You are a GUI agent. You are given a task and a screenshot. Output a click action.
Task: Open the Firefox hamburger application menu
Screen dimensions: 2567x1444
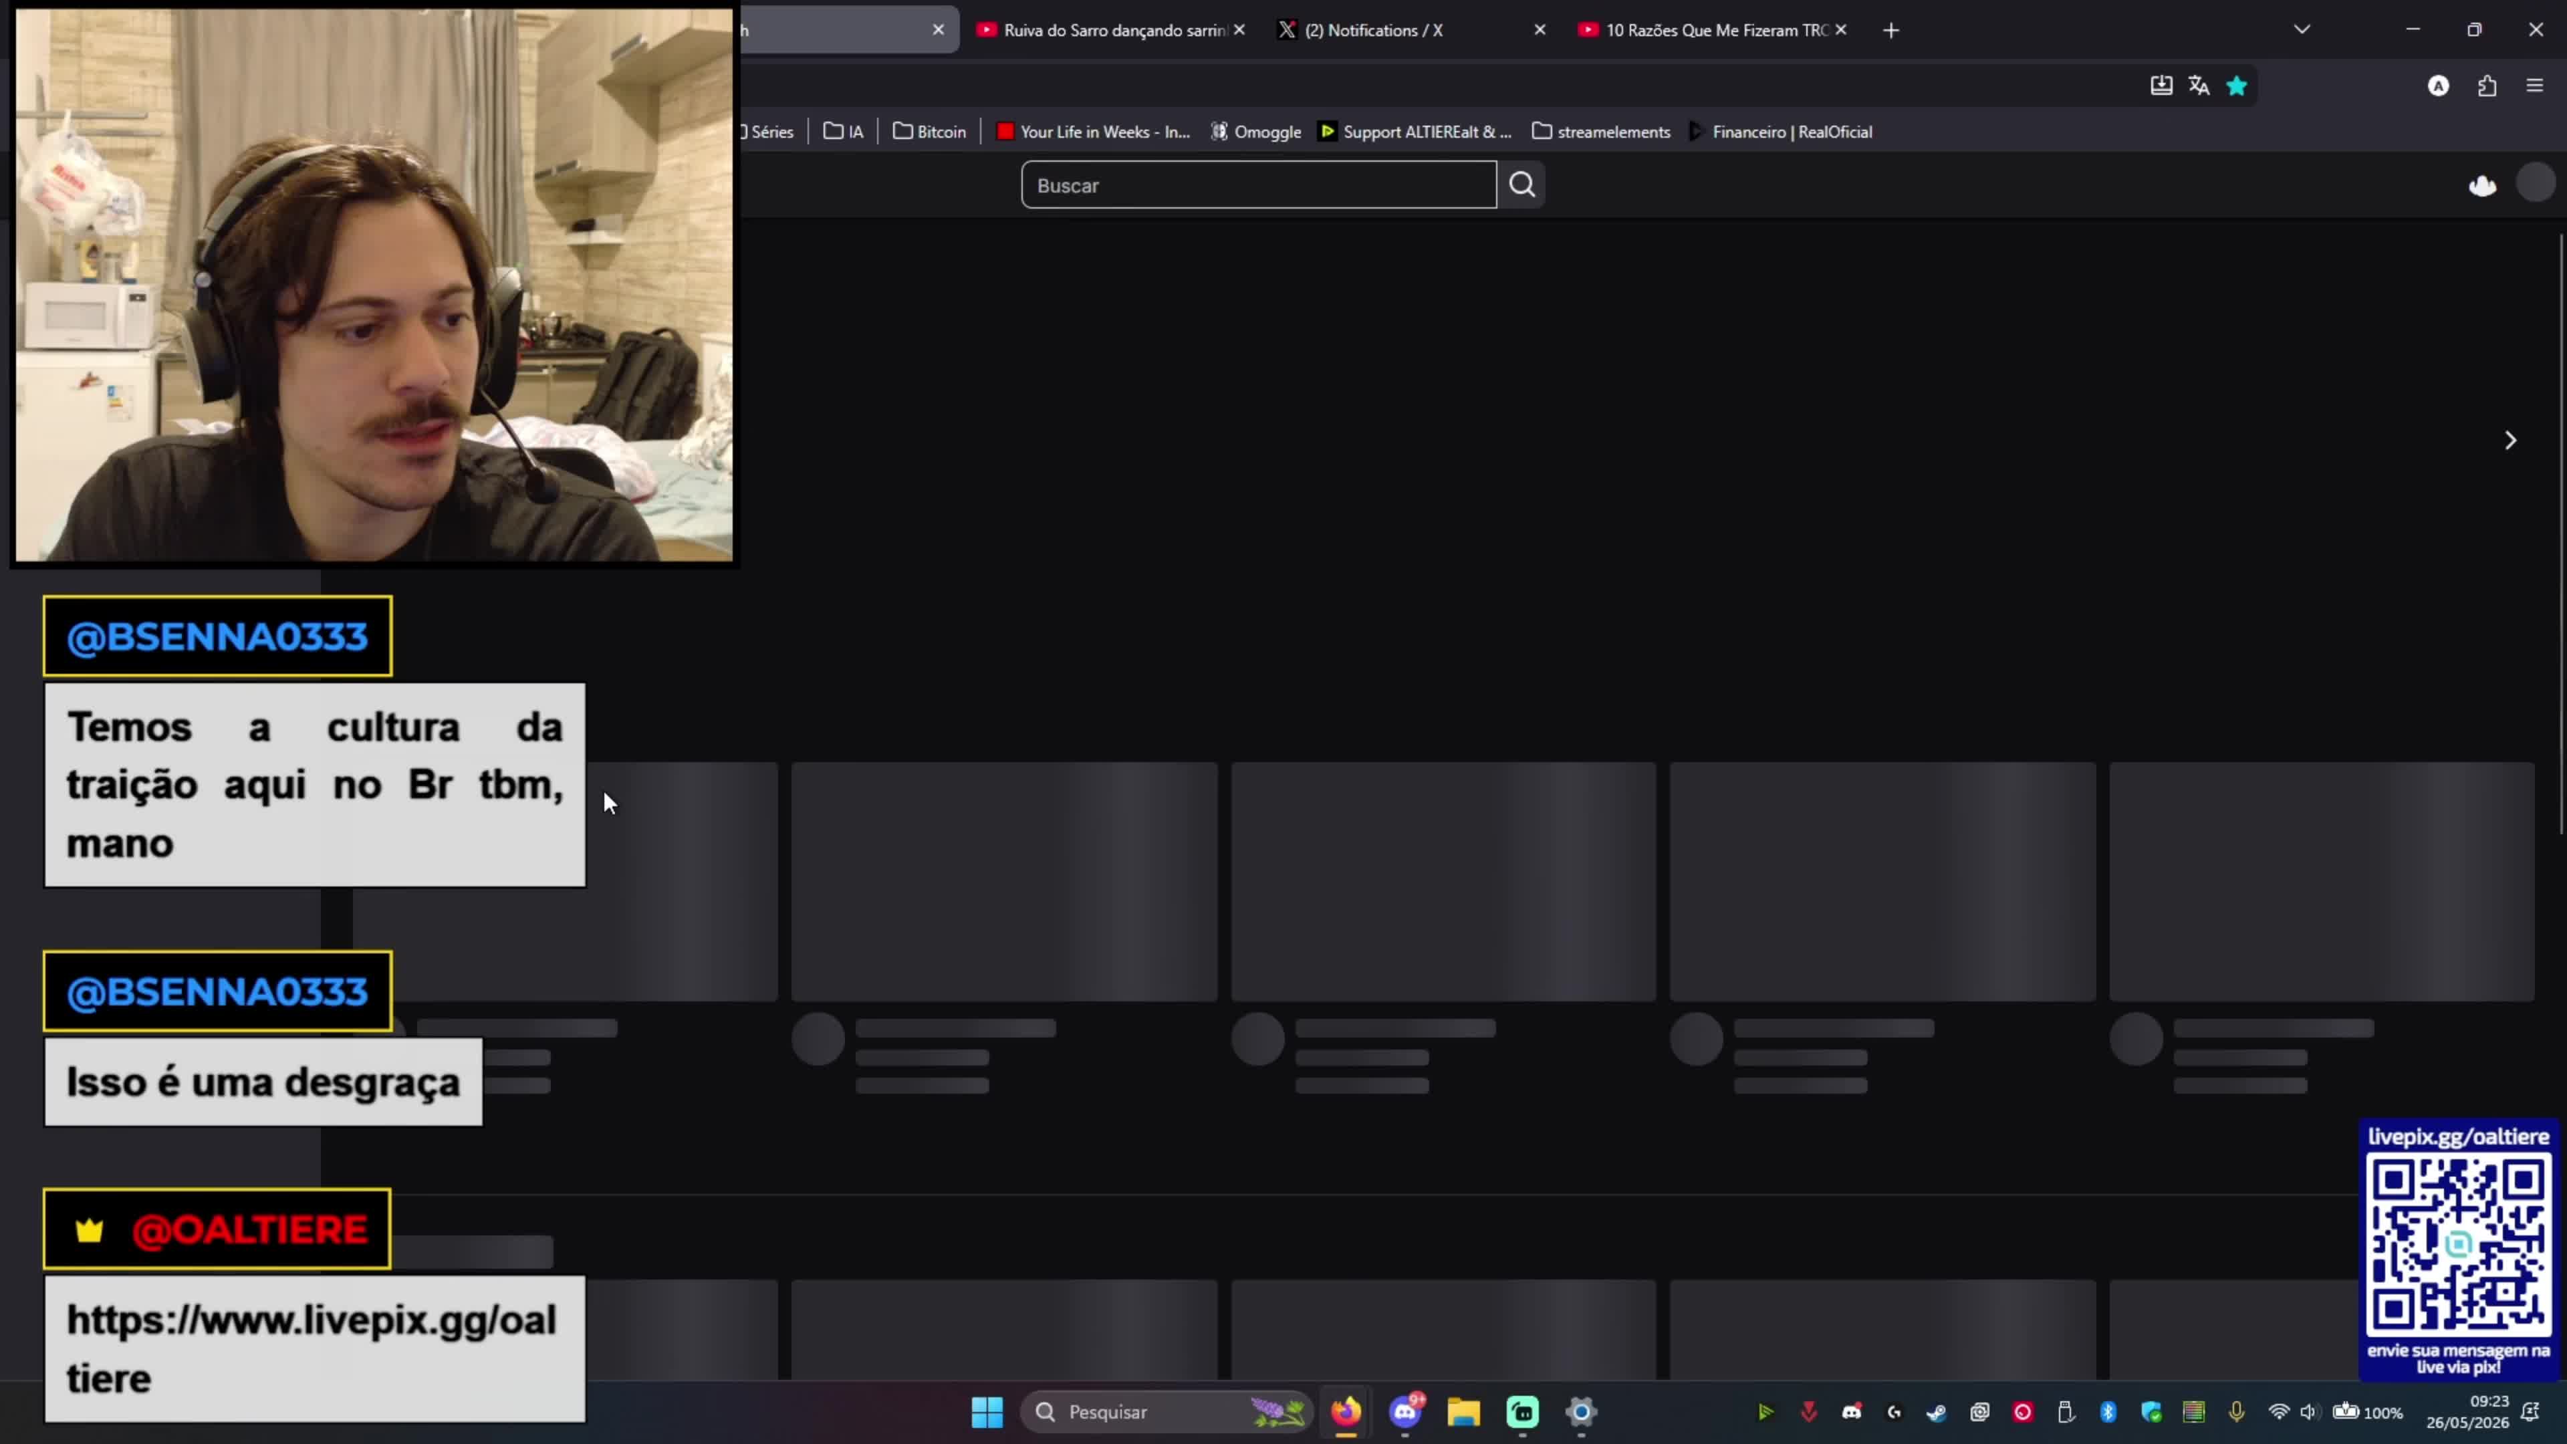point(2534,86)
